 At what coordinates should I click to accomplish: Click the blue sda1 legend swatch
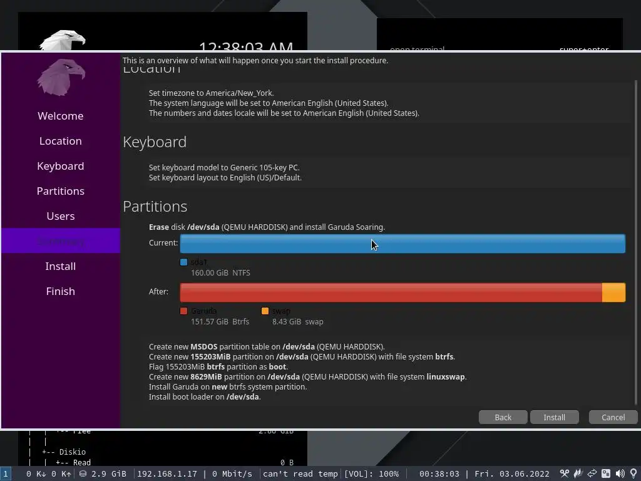pyautogui.click(x=183, y=262)
